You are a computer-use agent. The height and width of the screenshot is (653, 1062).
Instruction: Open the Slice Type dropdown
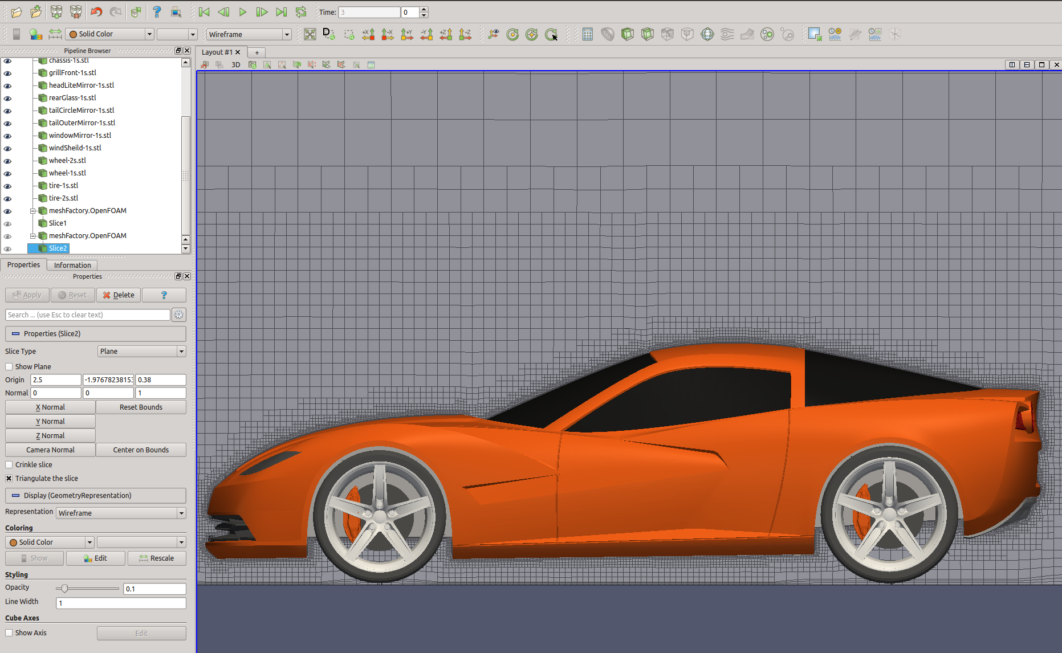coord(141,352)
